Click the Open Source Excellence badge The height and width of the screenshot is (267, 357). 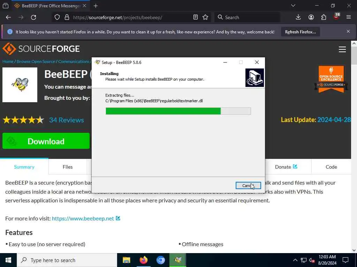331,79
